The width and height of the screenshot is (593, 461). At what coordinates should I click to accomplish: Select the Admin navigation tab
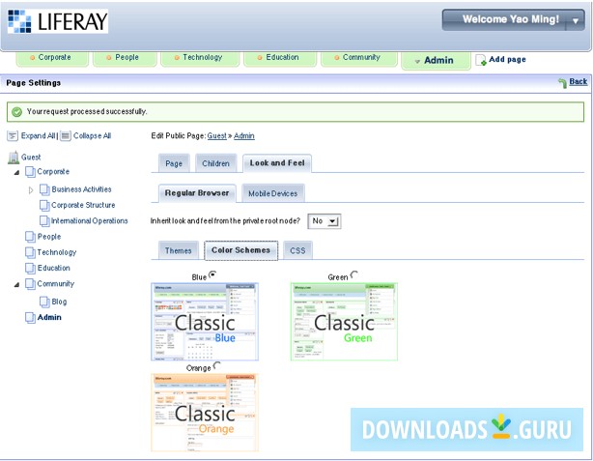coord(436,60)
